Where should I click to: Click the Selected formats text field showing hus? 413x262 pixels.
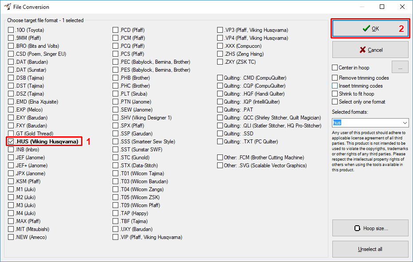(366, 123)
